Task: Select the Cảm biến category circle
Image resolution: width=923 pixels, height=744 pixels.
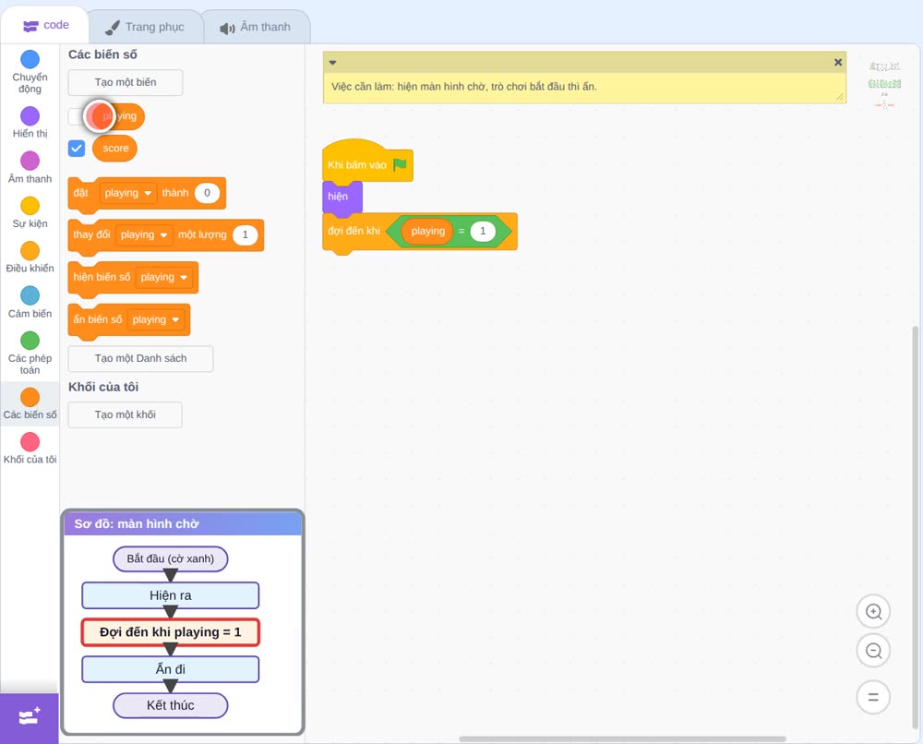Action: 30,295
